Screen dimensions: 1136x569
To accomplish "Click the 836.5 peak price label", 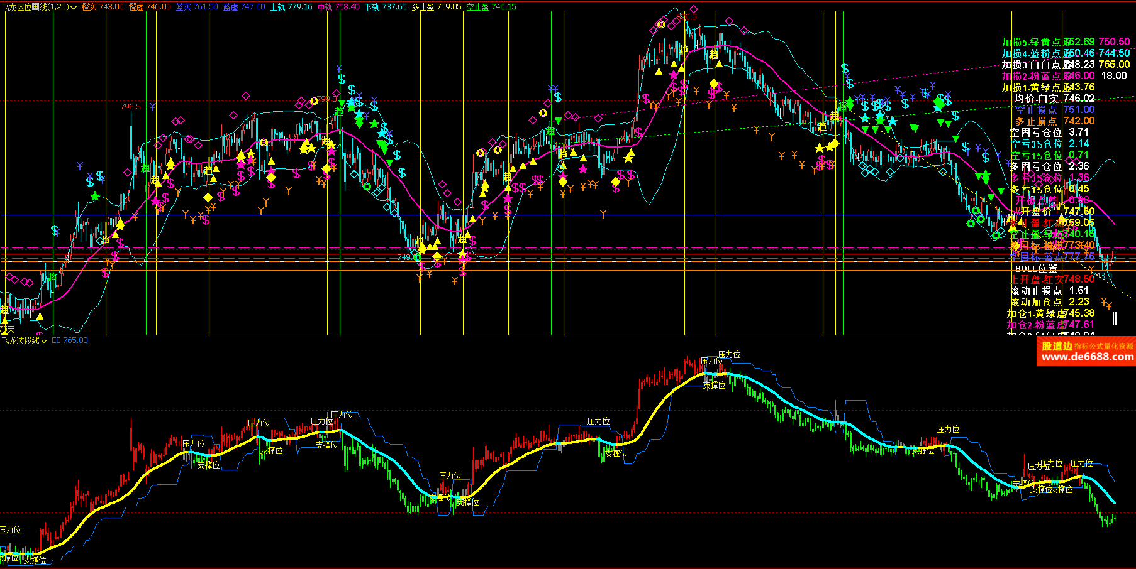I will (687, 17).
